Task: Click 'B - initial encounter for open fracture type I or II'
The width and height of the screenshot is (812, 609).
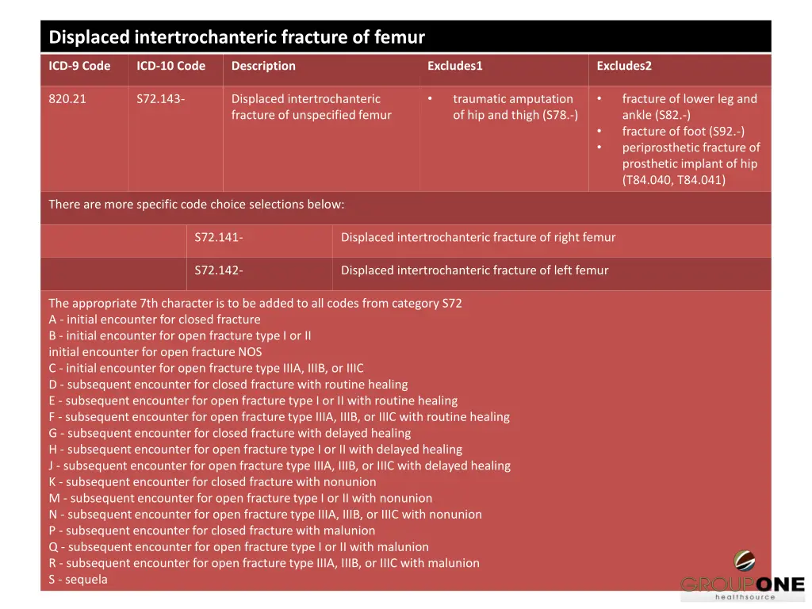Action: (180, 336)
